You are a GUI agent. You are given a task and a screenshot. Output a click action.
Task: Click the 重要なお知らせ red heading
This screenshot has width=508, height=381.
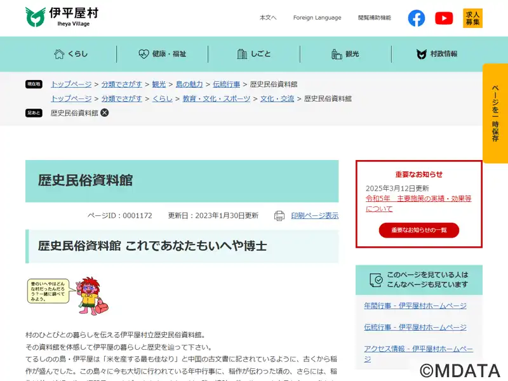coord(419,174)
